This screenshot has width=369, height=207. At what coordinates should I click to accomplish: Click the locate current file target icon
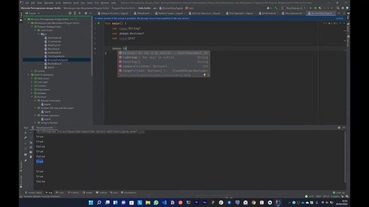tap(70, 13)
